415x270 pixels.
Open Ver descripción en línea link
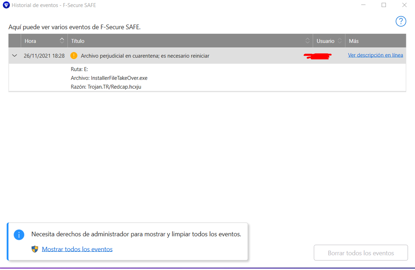[x=375, y=55]
